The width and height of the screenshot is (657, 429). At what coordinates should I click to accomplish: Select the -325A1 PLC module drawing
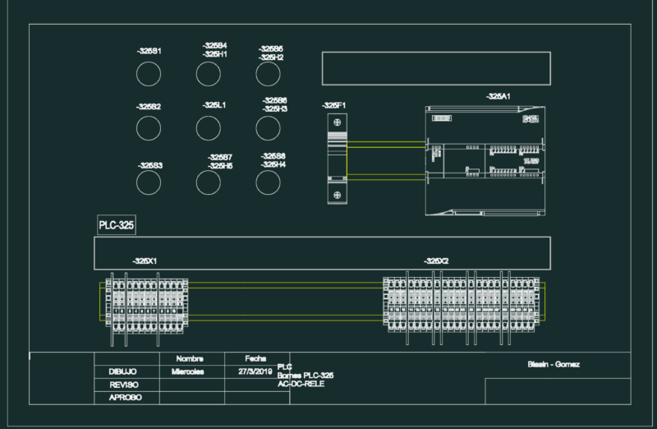[x=485, y=160]
